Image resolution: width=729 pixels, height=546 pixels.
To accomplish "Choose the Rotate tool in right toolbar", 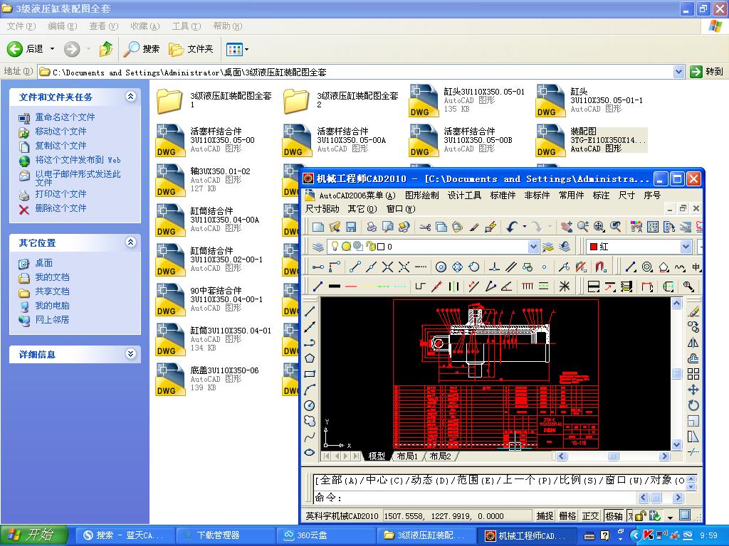I will [x=693, y=405].
